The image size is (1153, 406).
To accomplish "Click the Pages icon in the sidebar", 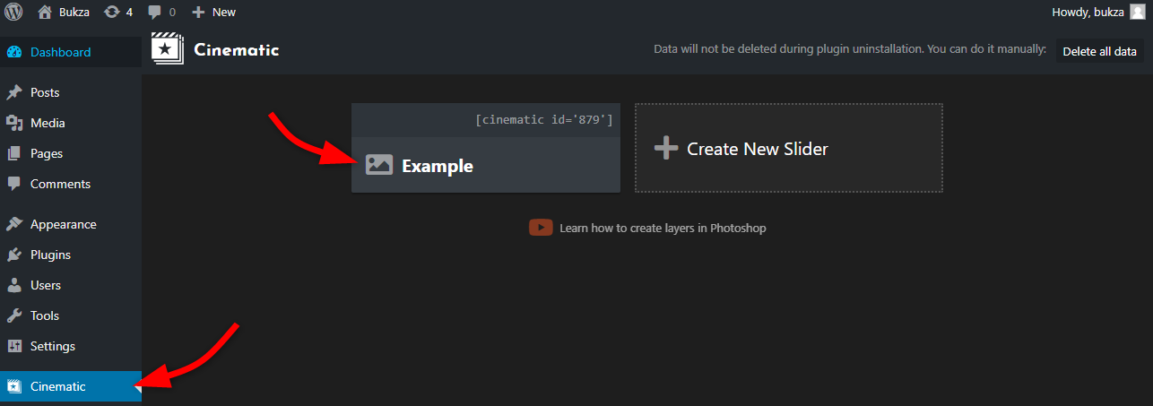I will (13, 153).
